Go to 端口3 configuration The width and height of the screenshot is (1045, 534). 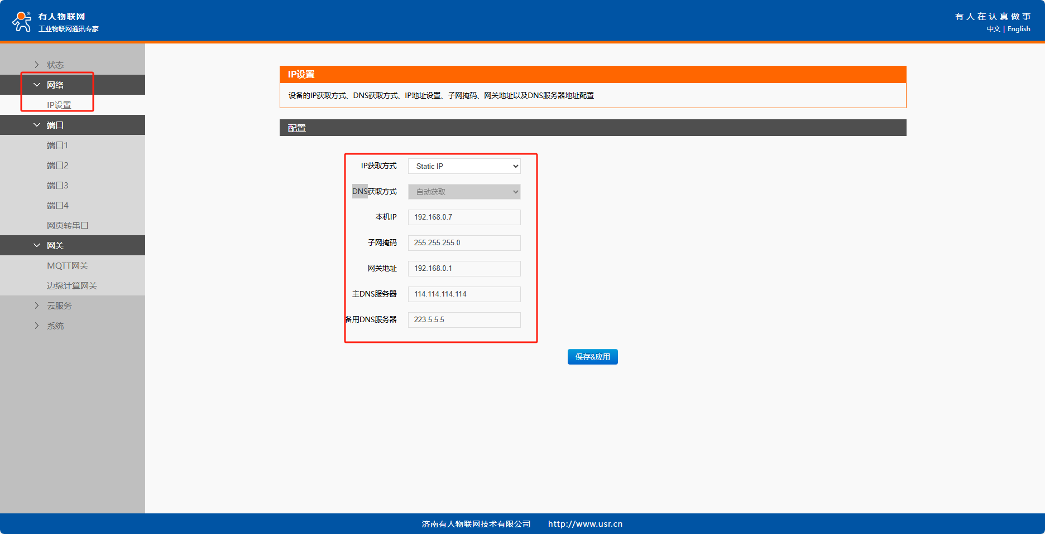[x=57, y=185]
